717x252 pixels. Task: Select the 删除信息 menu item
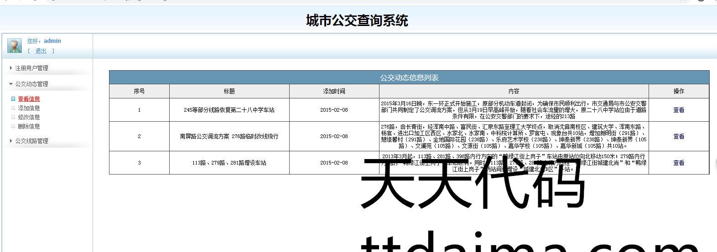[x=29, y=126]
